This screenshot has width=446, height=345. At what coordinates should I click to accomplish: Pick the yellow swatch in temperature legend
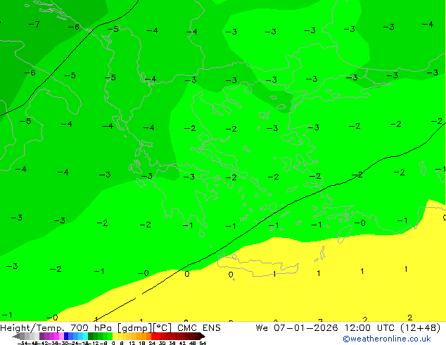pyautogui.click(x=115, y=337)
